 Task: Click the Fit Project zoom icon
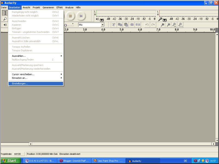pyautogui.click(x=180, y=25)
